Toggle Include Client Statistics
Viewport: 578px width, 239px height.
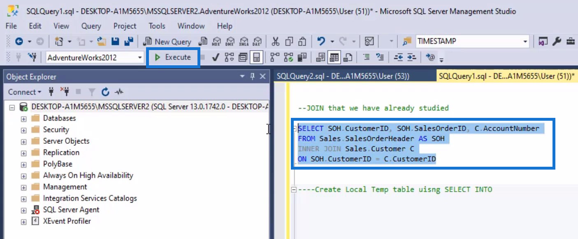click(302, 57)
